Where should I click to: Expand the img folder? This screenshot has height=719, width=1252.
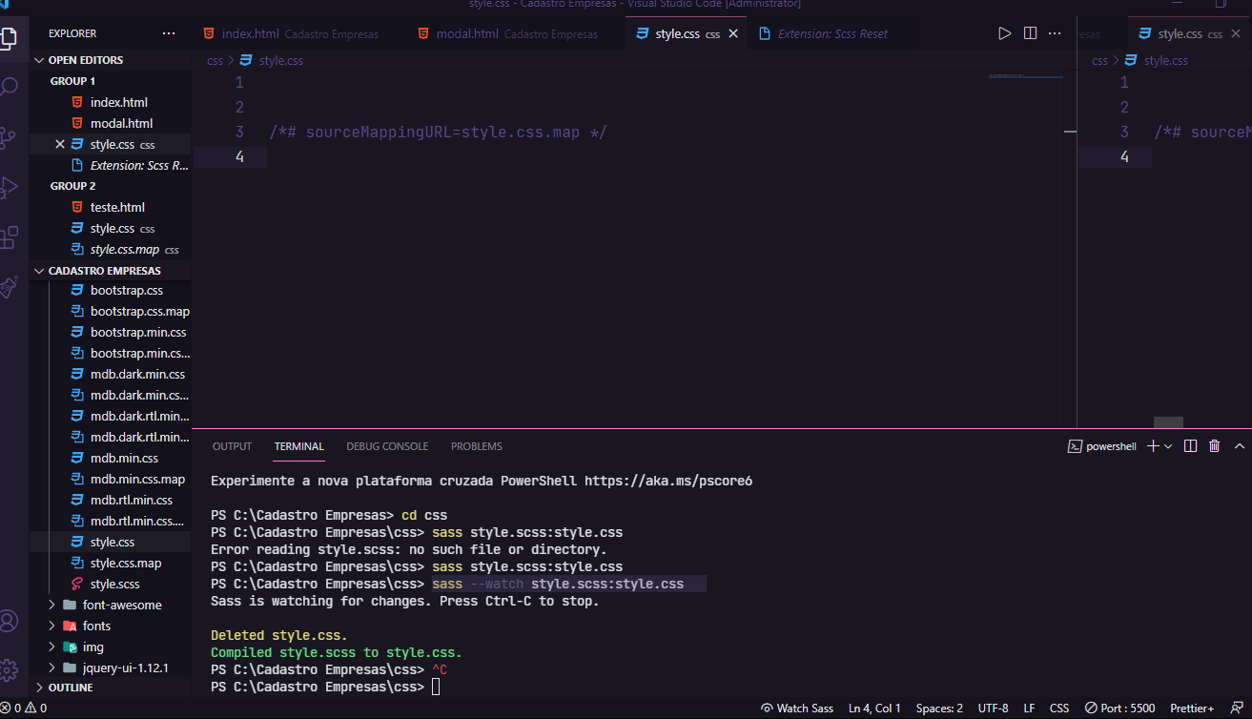point(110,647)
